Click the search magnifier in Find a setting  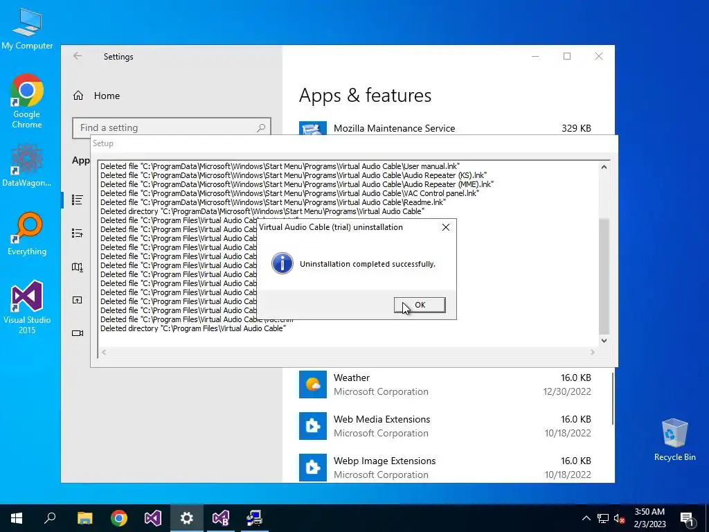261,128
